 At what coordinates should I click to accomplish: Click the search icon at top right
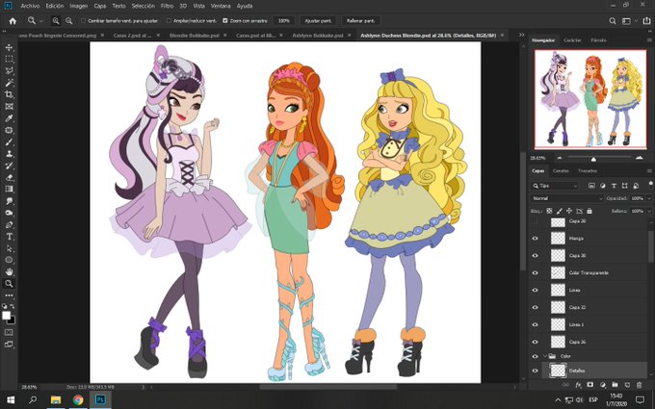click(x=613, y=20)
